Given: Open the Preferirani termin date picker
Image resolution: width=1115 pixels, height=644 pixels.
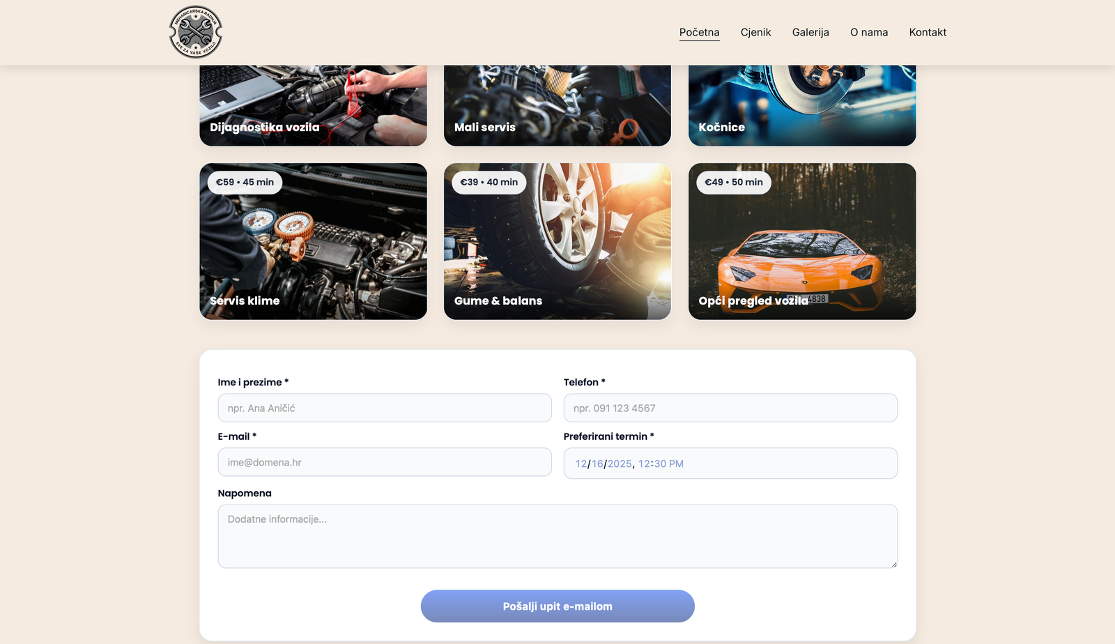Looking at the screenshot, I should (730, 463).
